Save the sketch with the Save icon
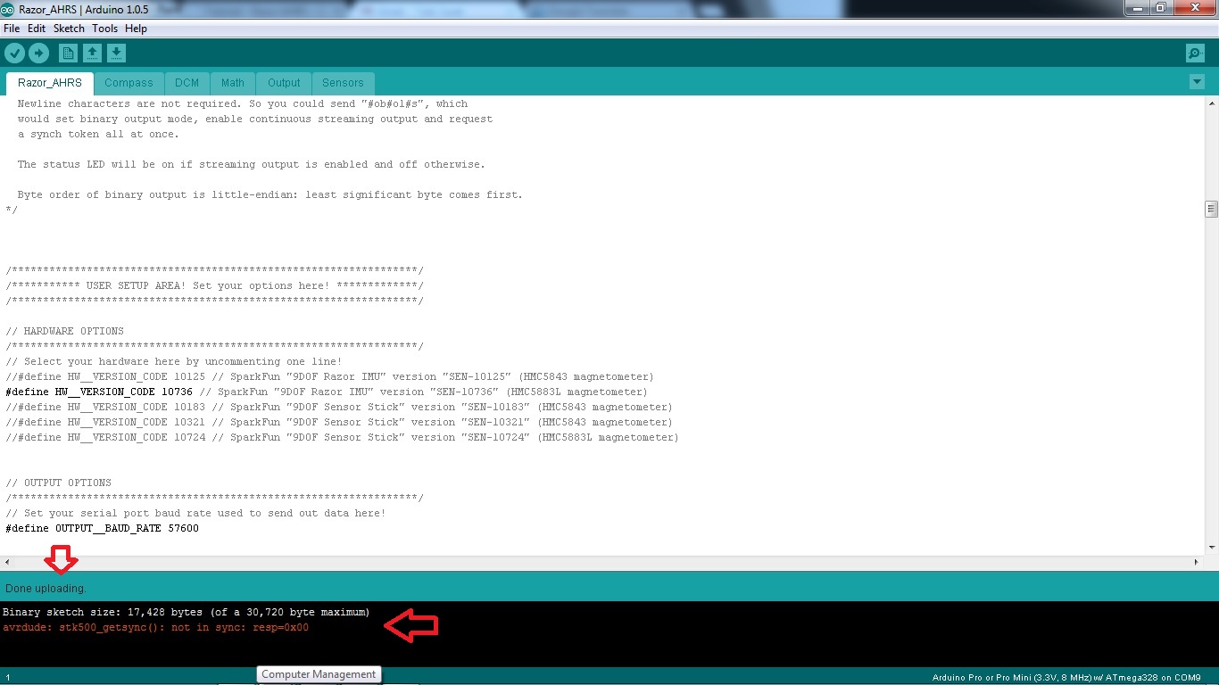This screenshot has width=1219, height=685. 116,54
